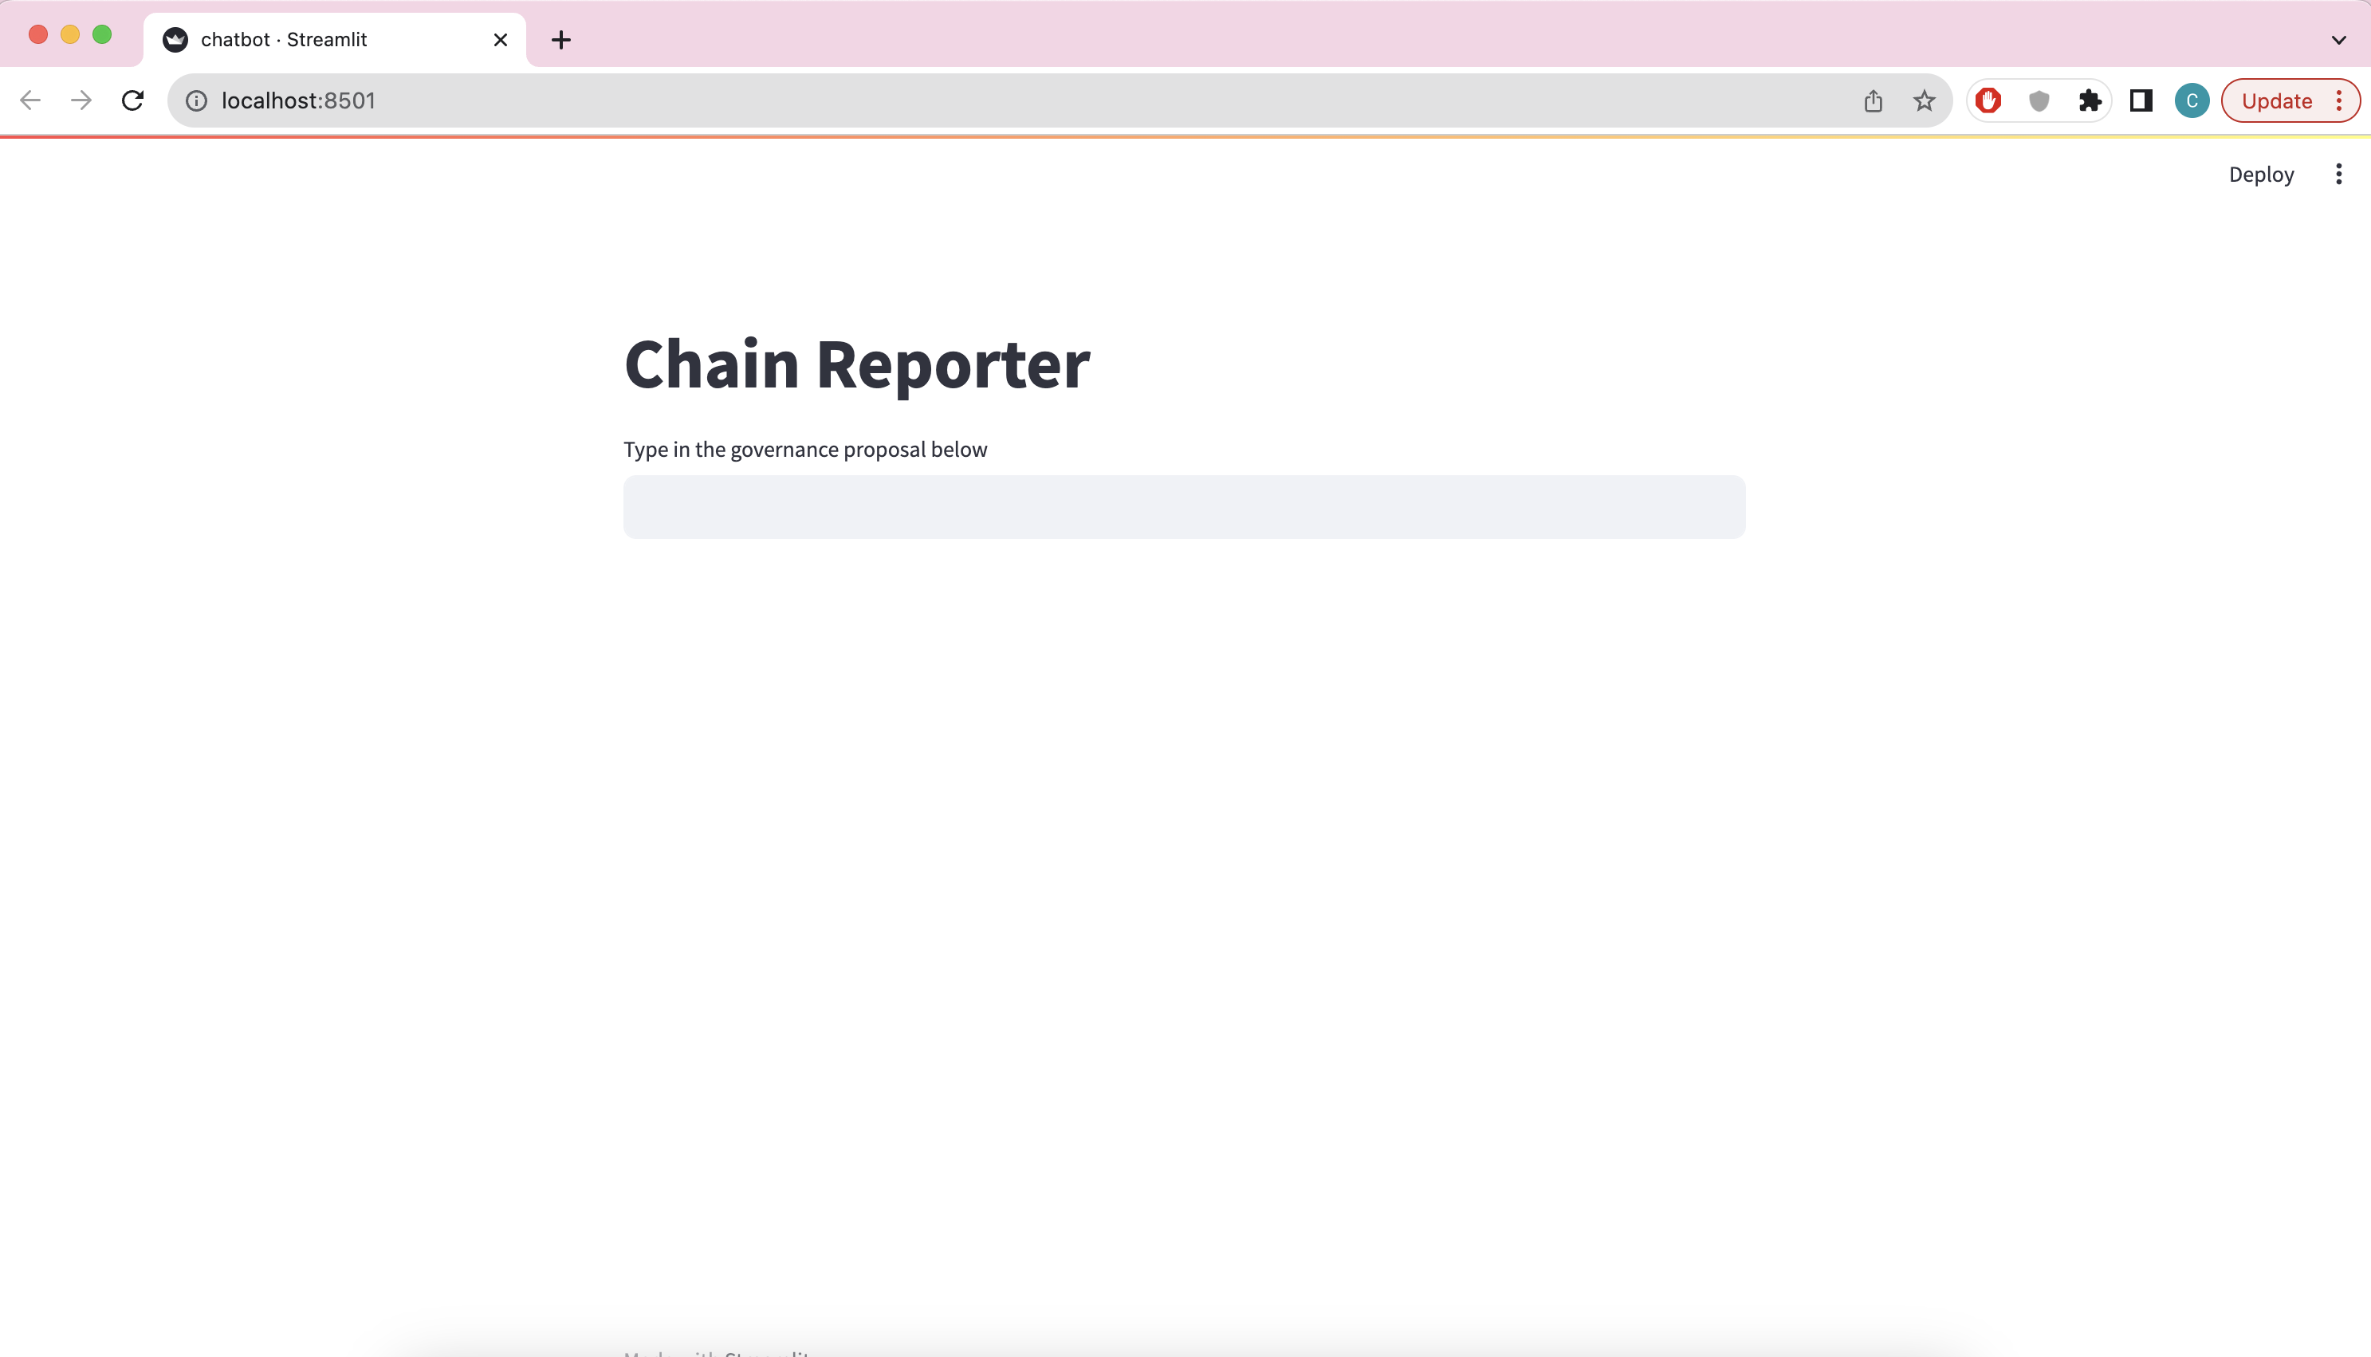This screenshot has height=1357, width=2371.
Task: Click the browser back arrow
Action: coord(31,100)
